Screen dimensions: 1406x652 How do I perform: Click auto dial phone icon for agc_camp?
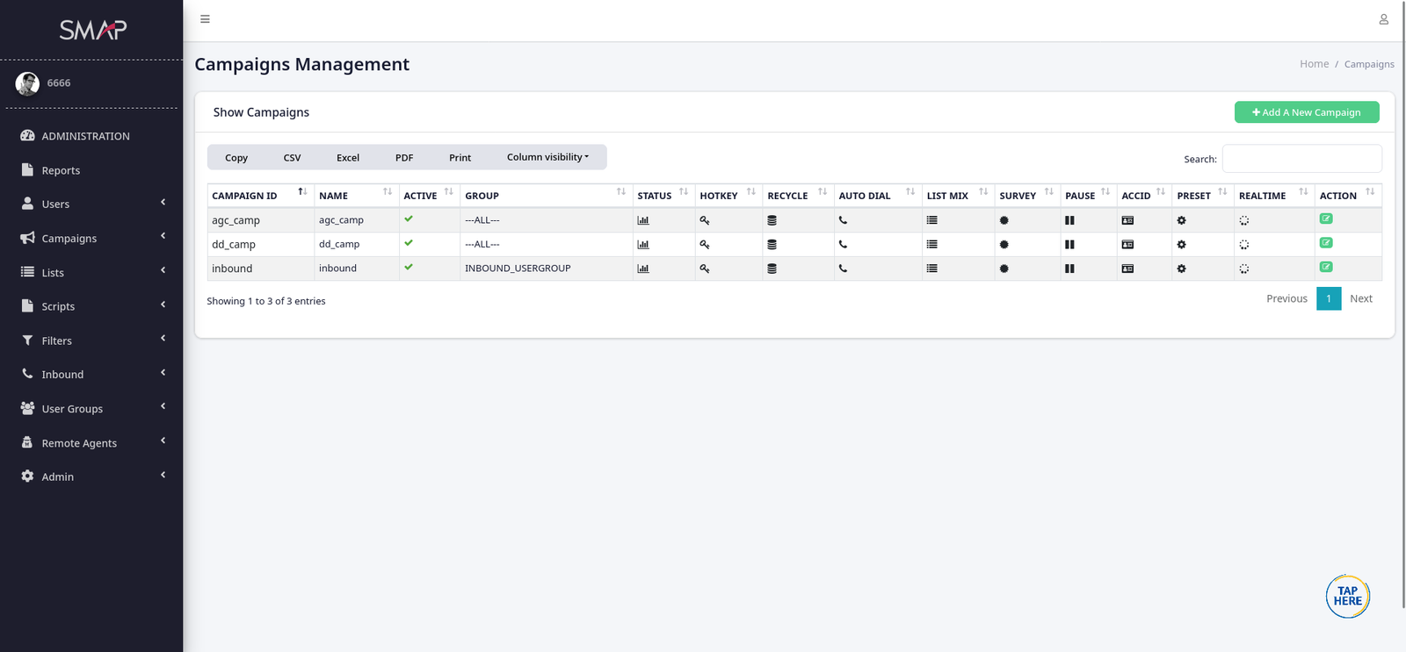[x=843, y=220]
